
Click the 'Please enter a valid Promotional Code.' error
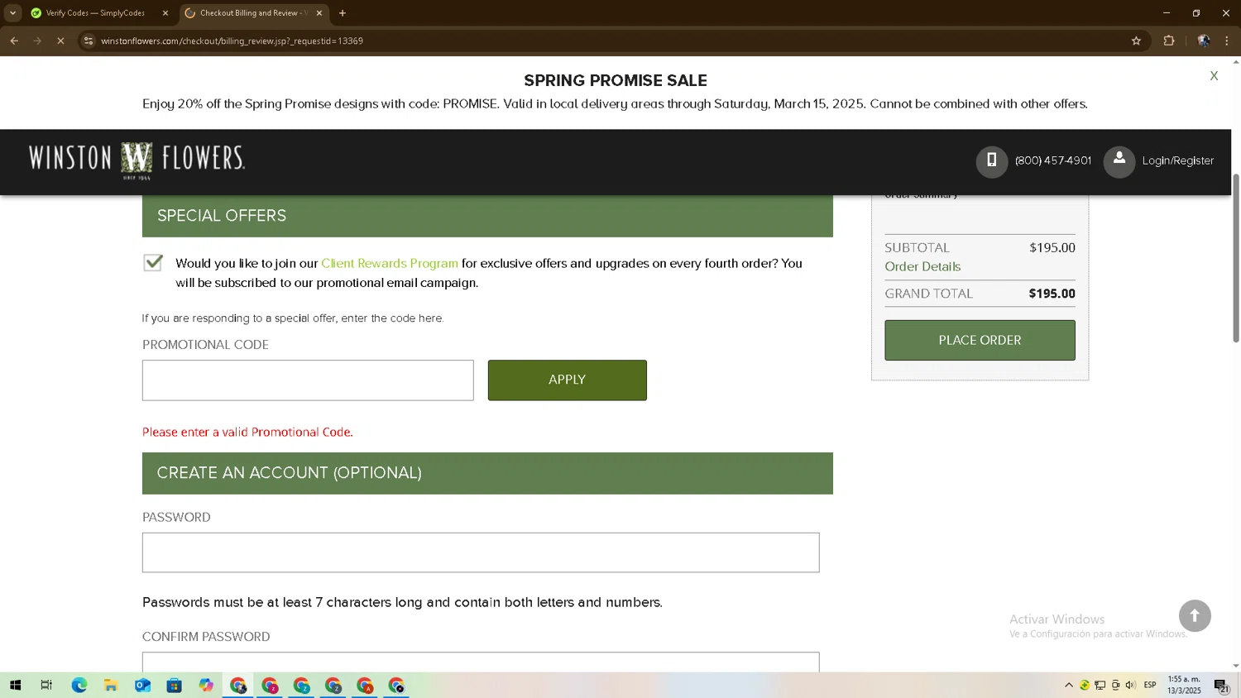click(x=247, y=432)
